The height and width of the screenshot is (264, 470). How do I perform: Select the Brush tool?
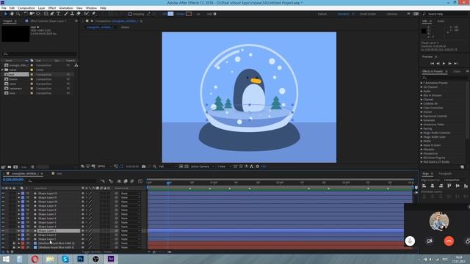pyautogui.click(x=66, y=14)
